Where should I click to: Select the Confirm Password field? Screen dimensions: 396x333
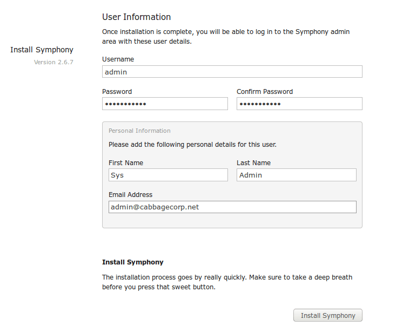pos(299,104)
